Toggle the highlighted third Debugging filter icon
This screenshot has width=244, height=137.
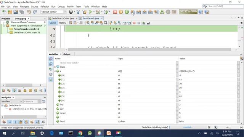14,91
